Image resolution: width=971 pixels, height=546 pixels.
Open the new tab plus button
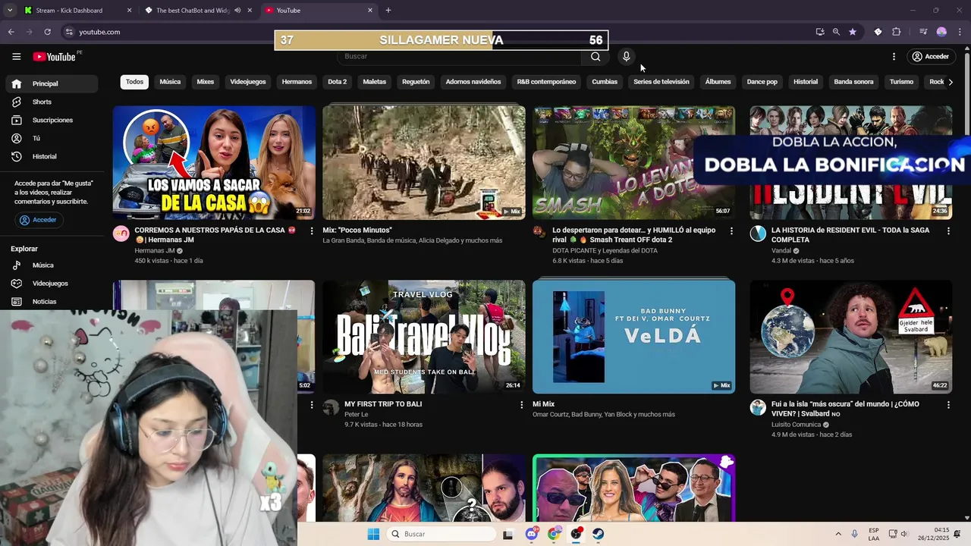pos(388,11)
